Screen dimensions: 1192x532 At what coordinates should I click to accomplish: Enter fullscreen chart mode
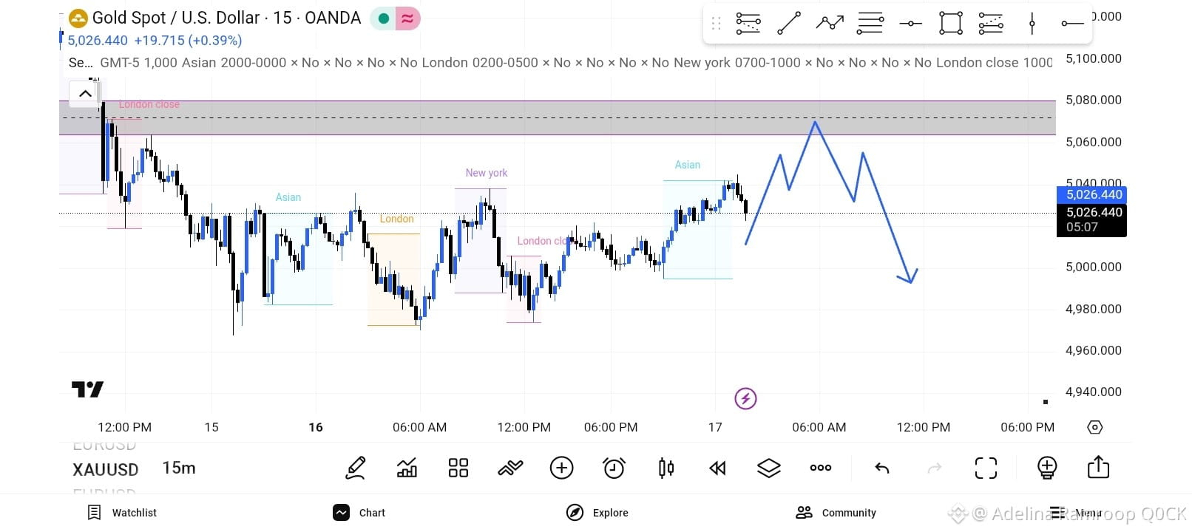986,468
